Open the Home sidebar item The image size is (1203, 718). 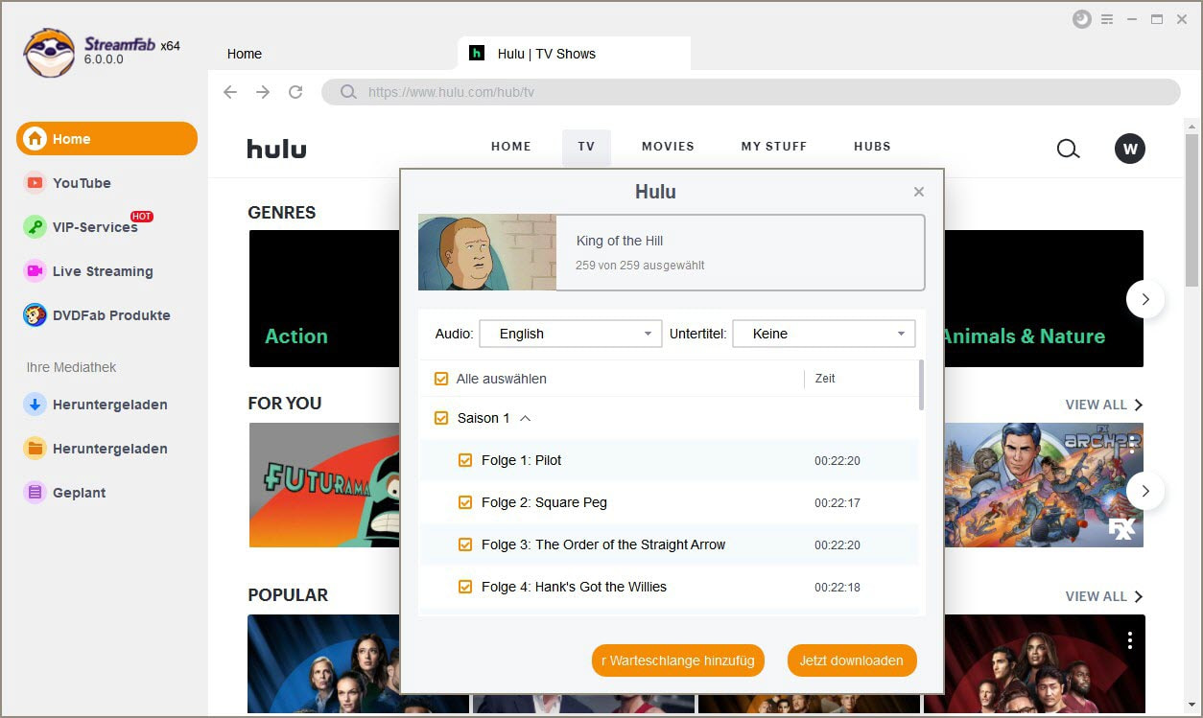(x=106, y=139)
